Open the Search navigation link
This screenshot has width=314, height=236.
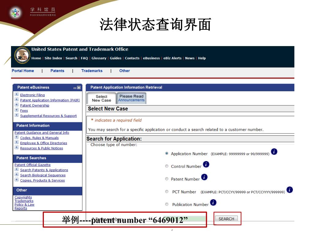[x=71, y=58]
